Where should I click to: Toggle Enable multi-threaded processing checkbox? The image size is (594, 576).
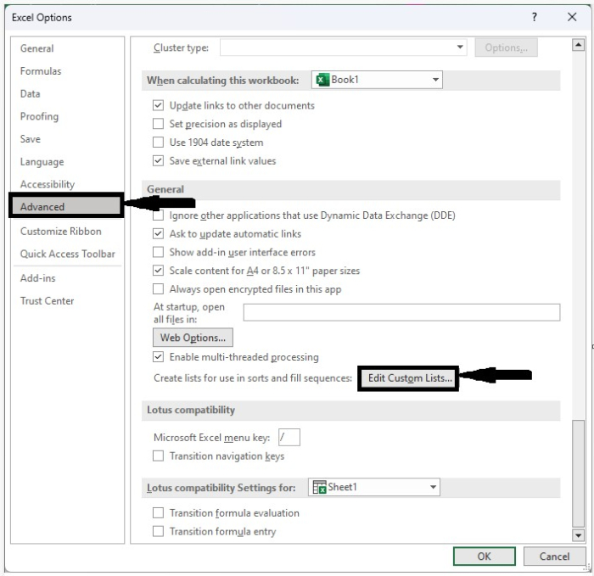click(x=158, y=358)
